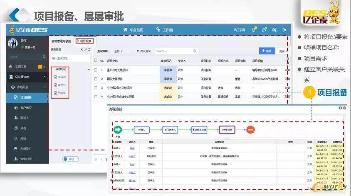
Task: Open the 全部 query strategy dropdown
Action: 119,51
